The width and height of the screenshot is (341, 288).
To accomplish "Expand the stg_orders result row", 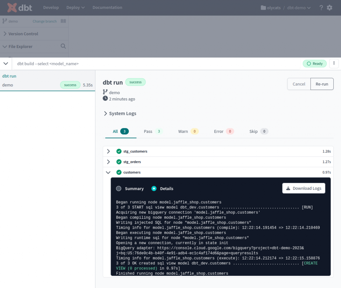I will pyautogui.click(x=108, y=162).
